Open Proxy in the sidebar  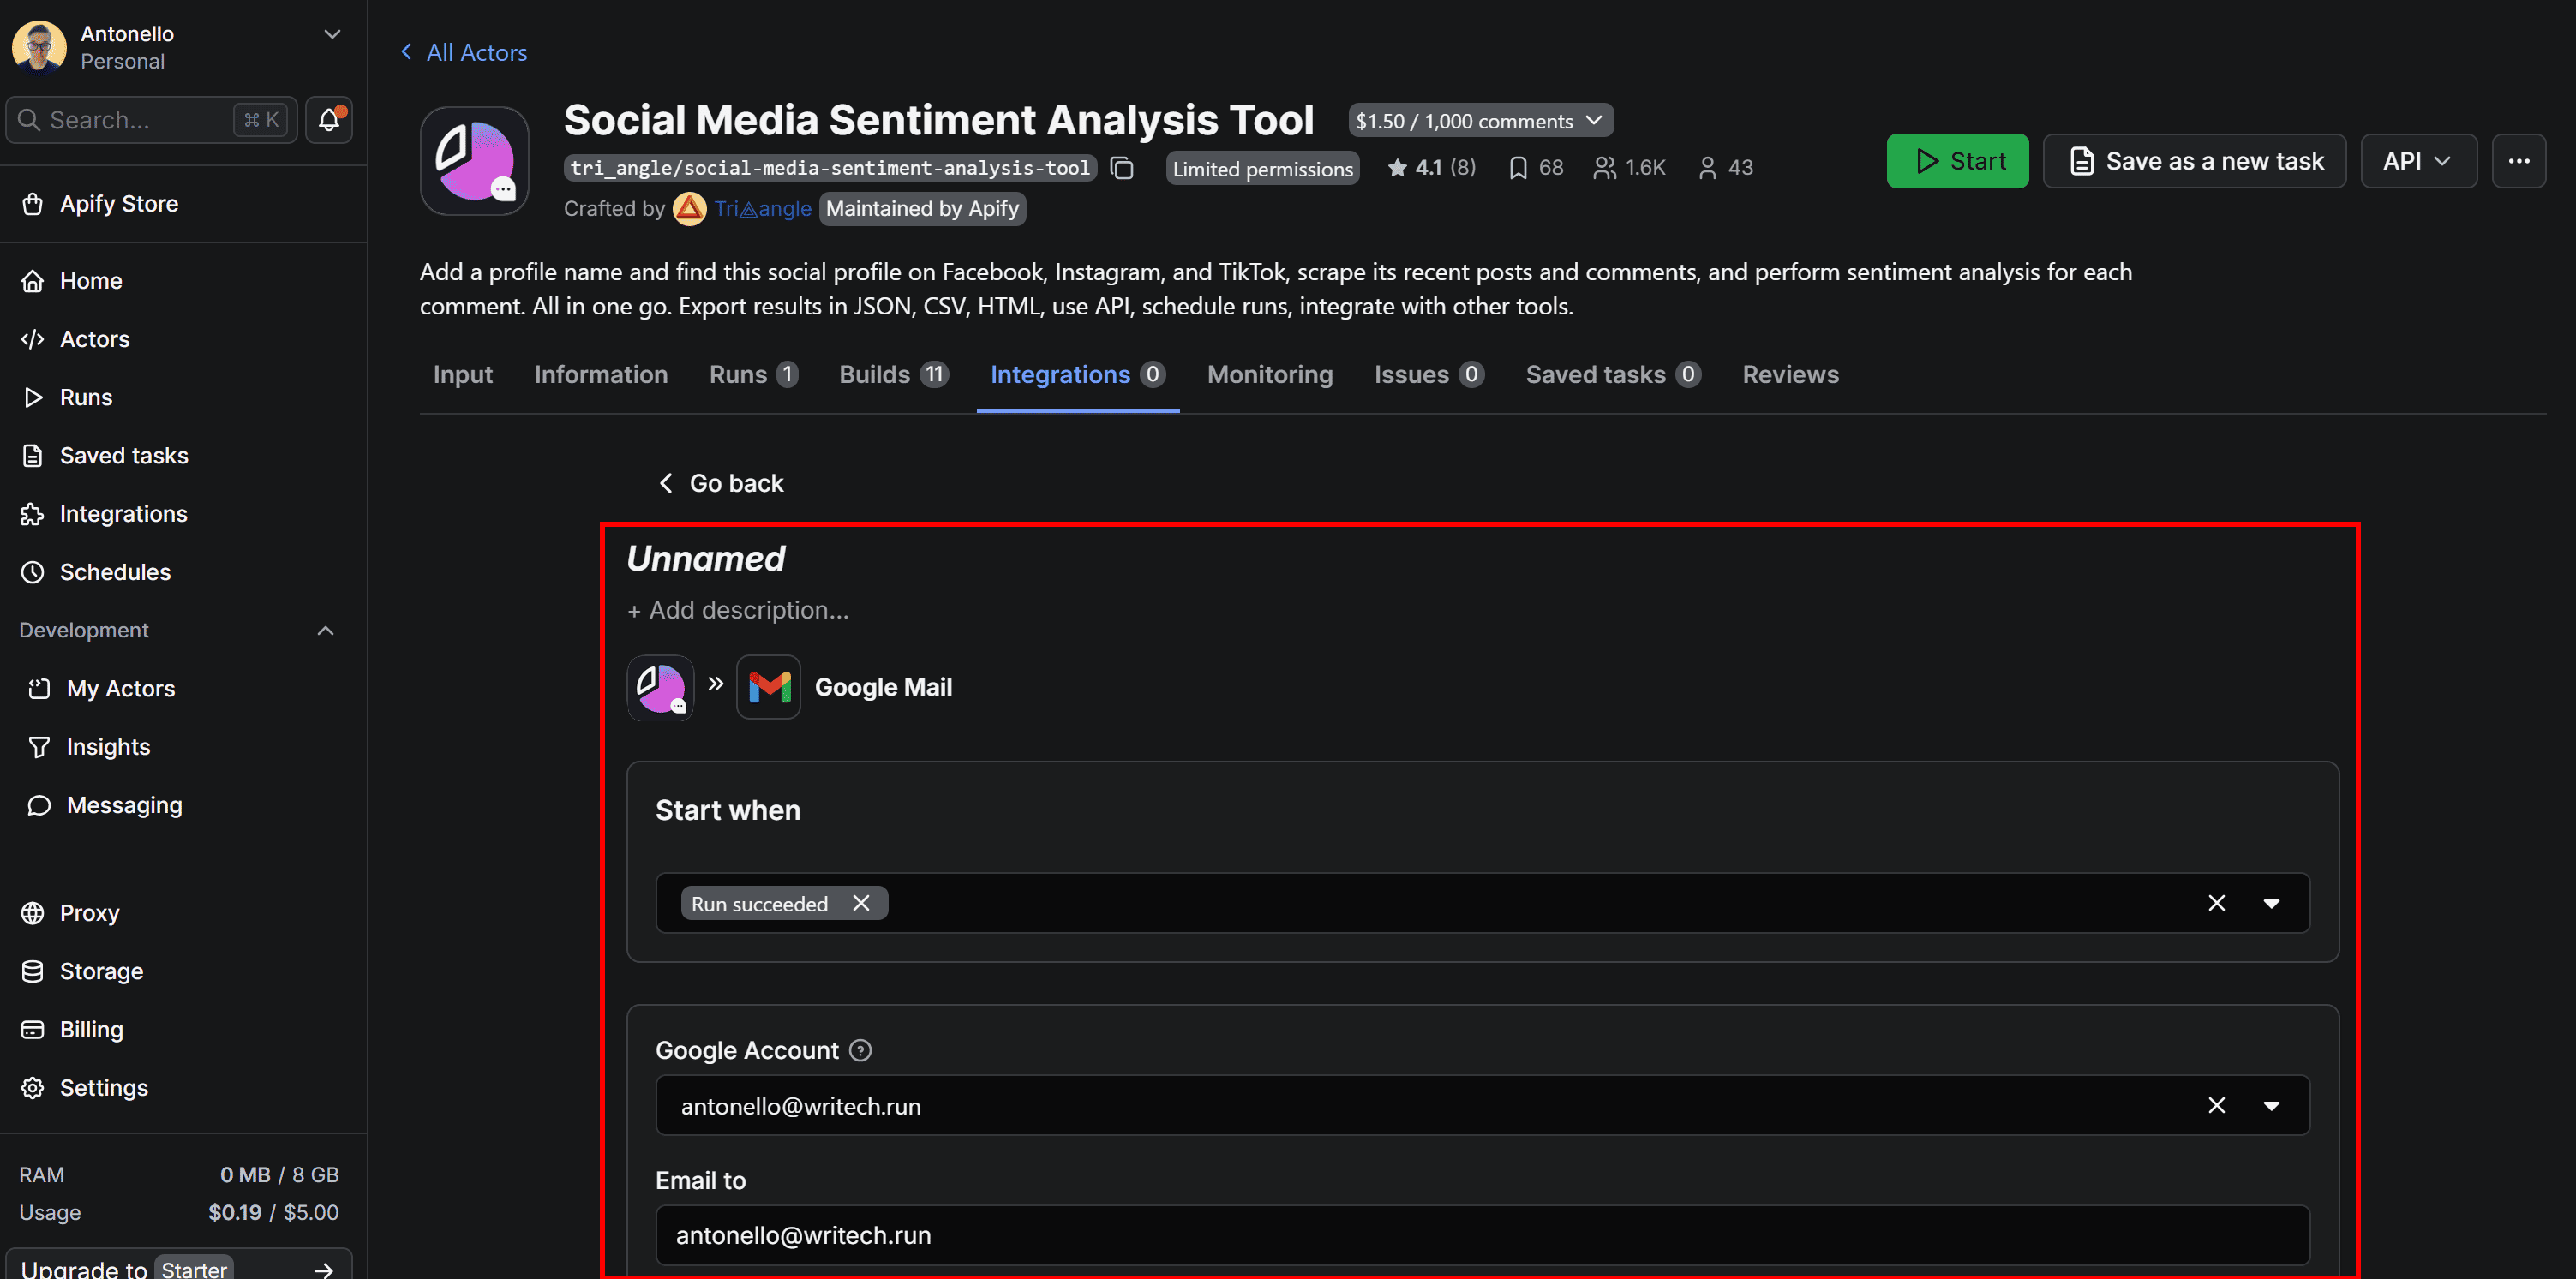89,913
